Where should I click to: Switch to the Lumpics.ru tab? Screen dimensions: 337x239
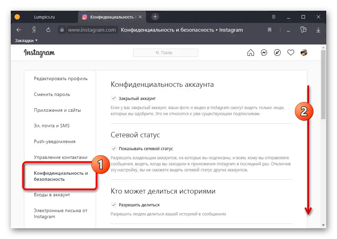click(x=44, y=17)
